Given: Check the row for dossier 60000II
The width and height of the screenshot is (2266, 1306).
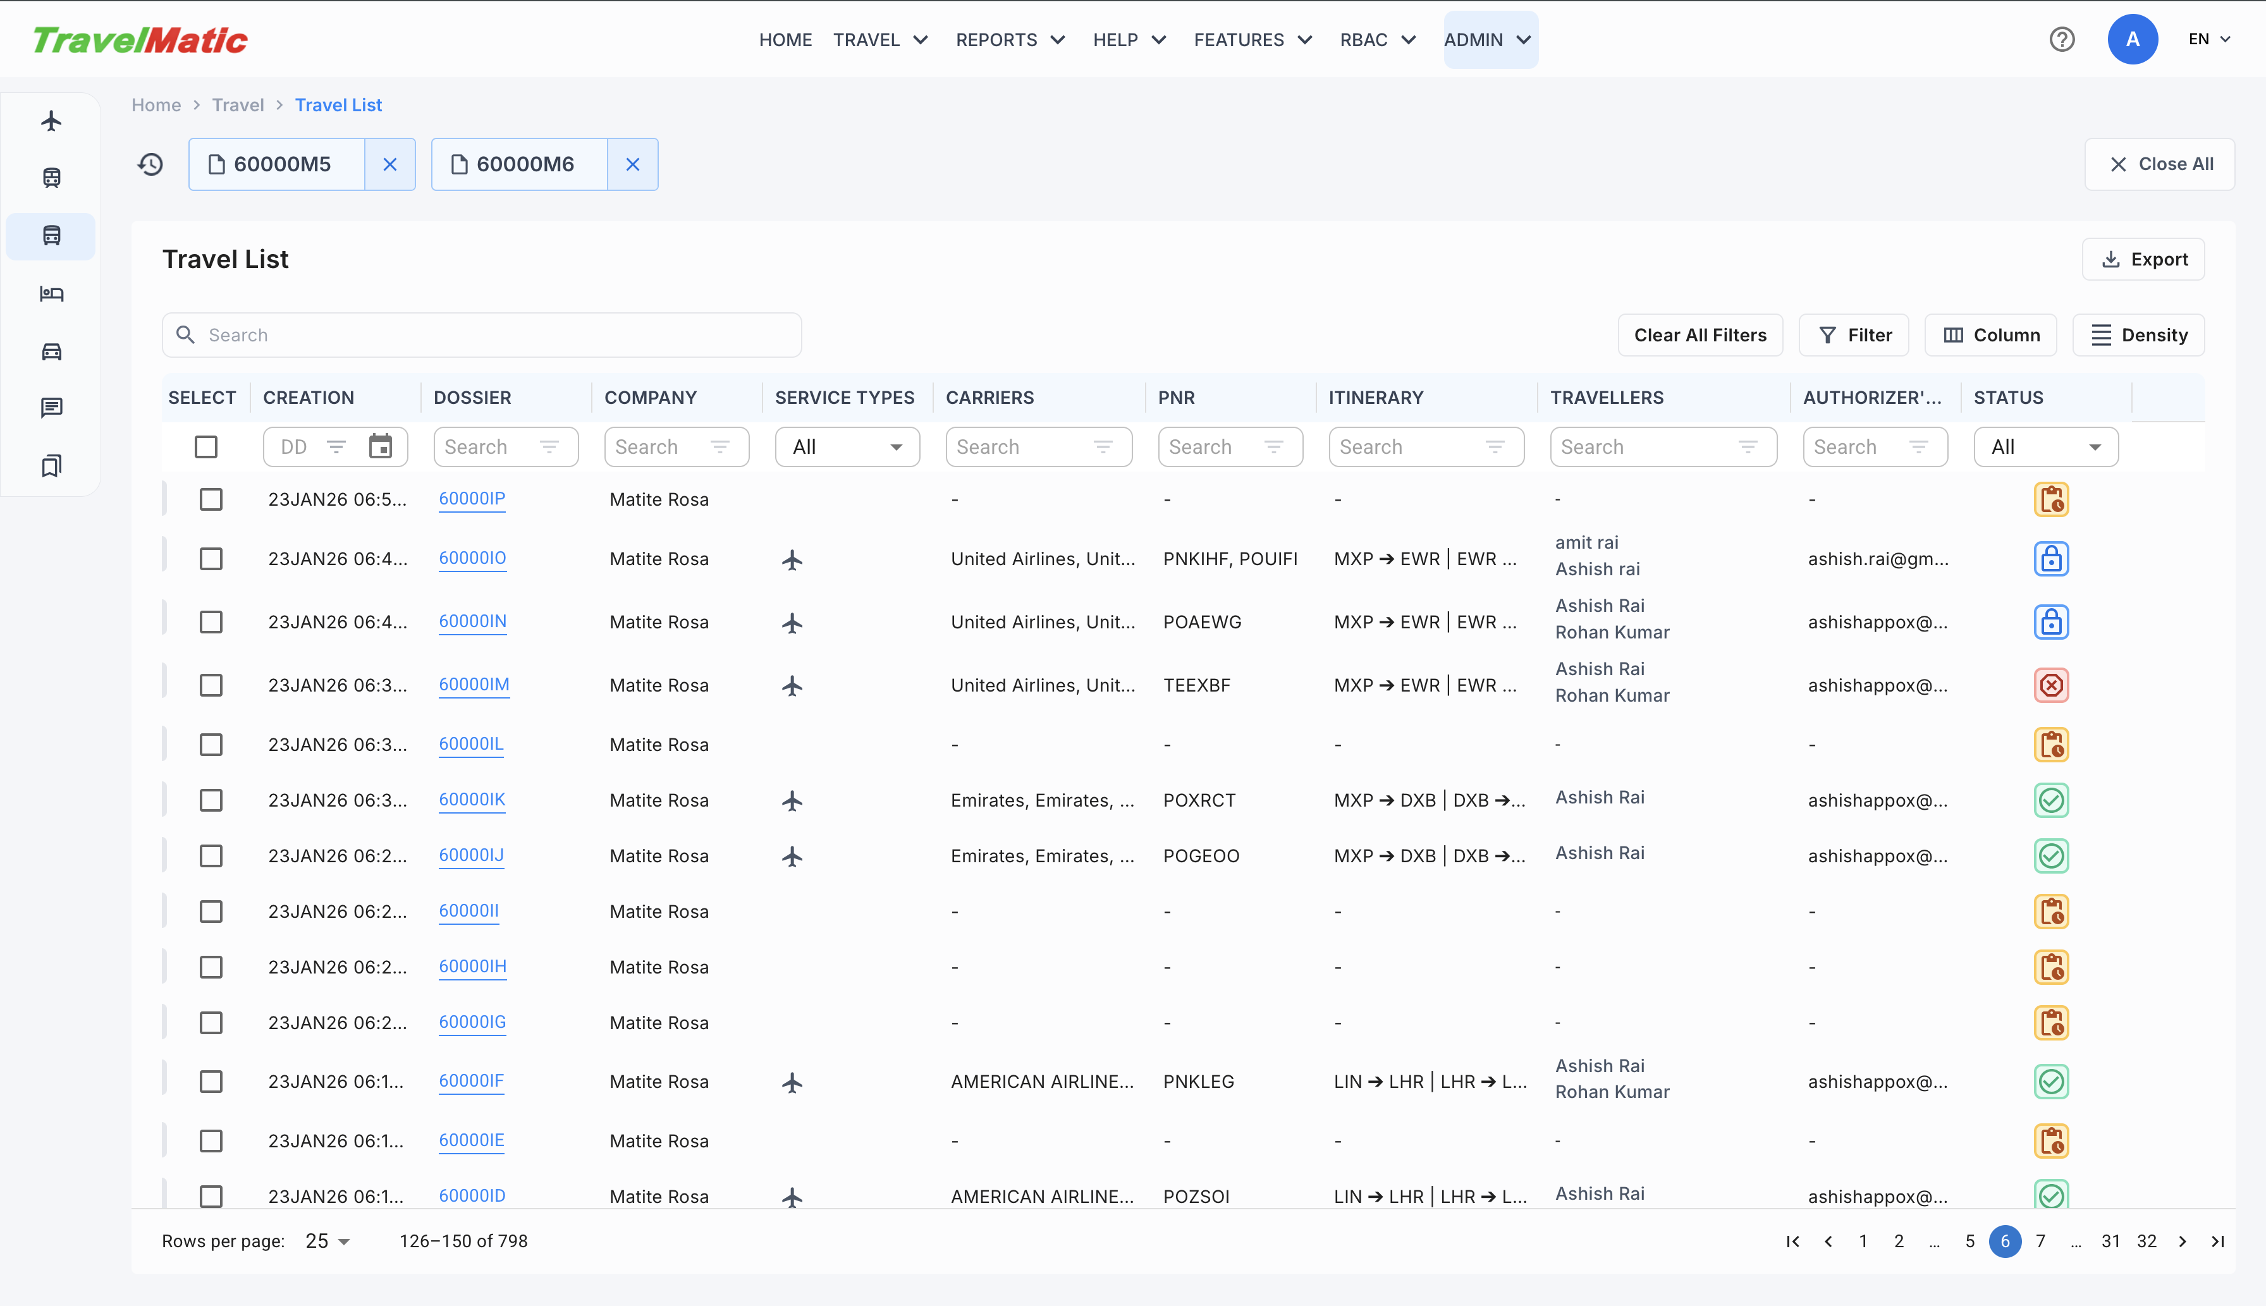Looking at the screenshot, I should pyautogui.click(x=211, y=912).
